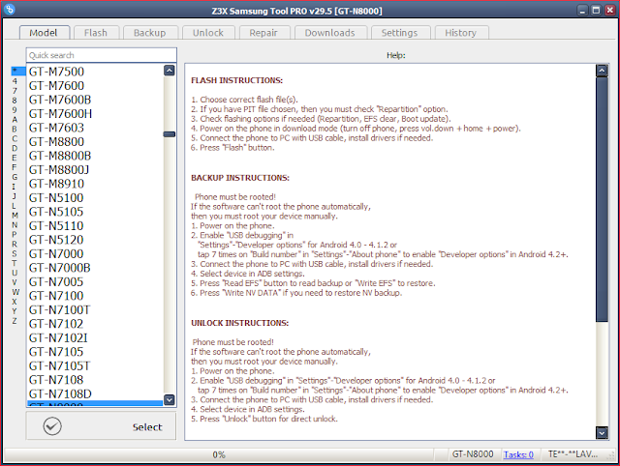Viewport: 620px width, 466px height.
Task: Jump to letter S in alphabet index
Action: 15,253
